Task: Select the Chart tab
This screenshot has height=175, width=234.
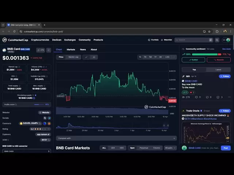Action: point(59,50)
